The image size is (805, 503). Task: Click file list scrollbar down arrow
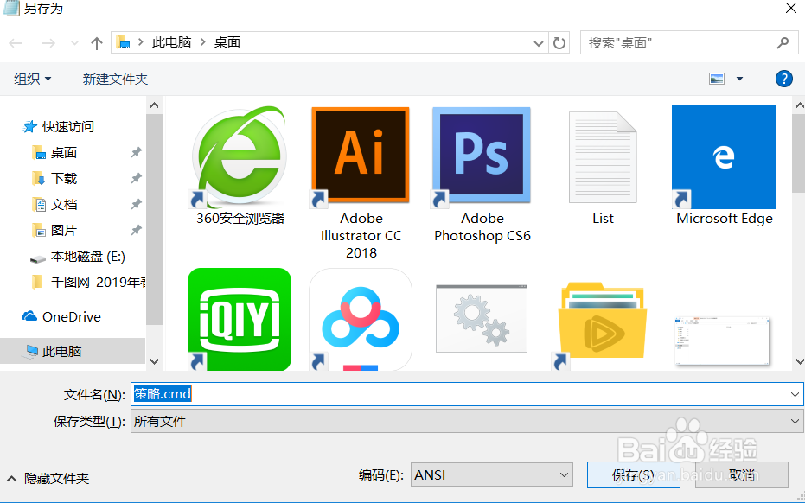799,360
